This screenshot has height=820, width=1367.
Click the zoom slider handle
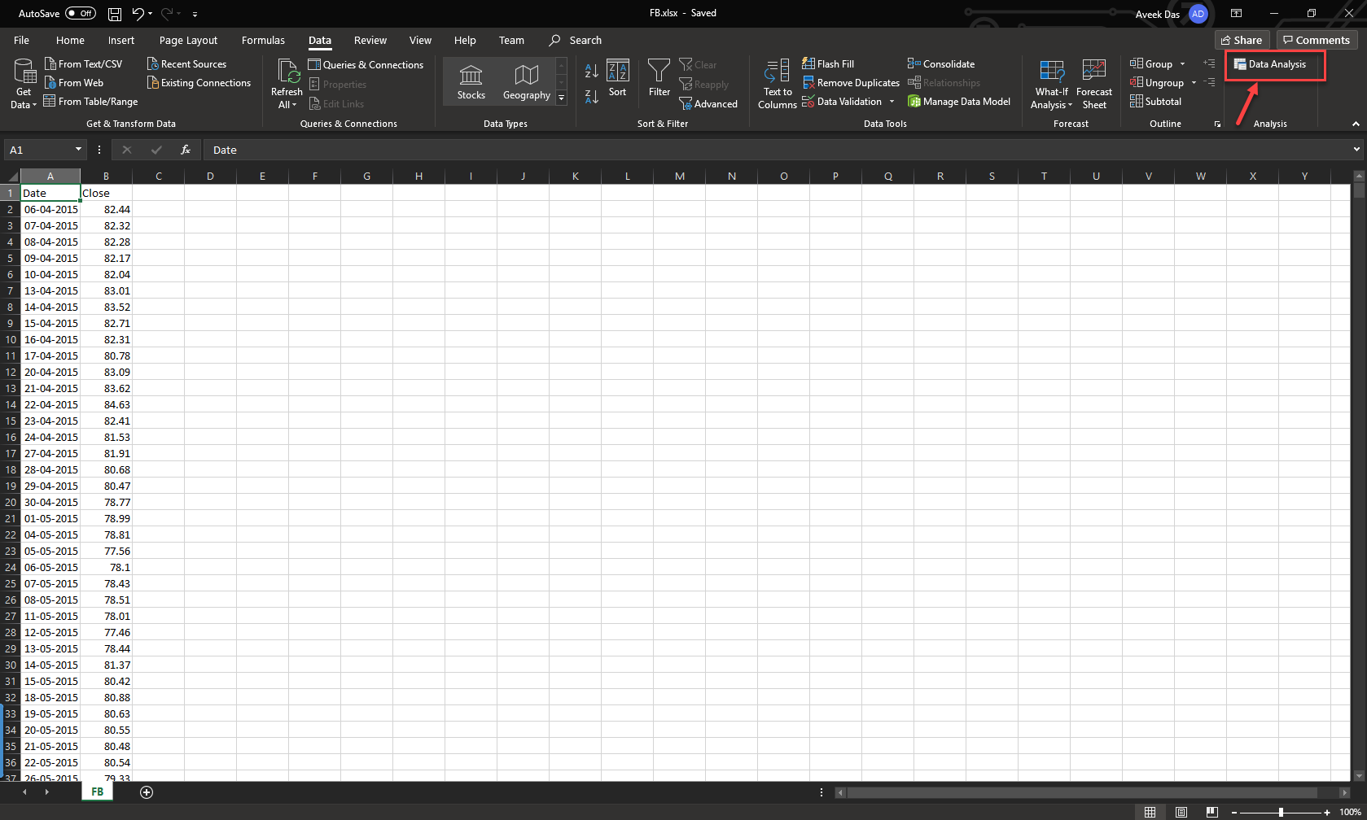tap(1281, 812)
